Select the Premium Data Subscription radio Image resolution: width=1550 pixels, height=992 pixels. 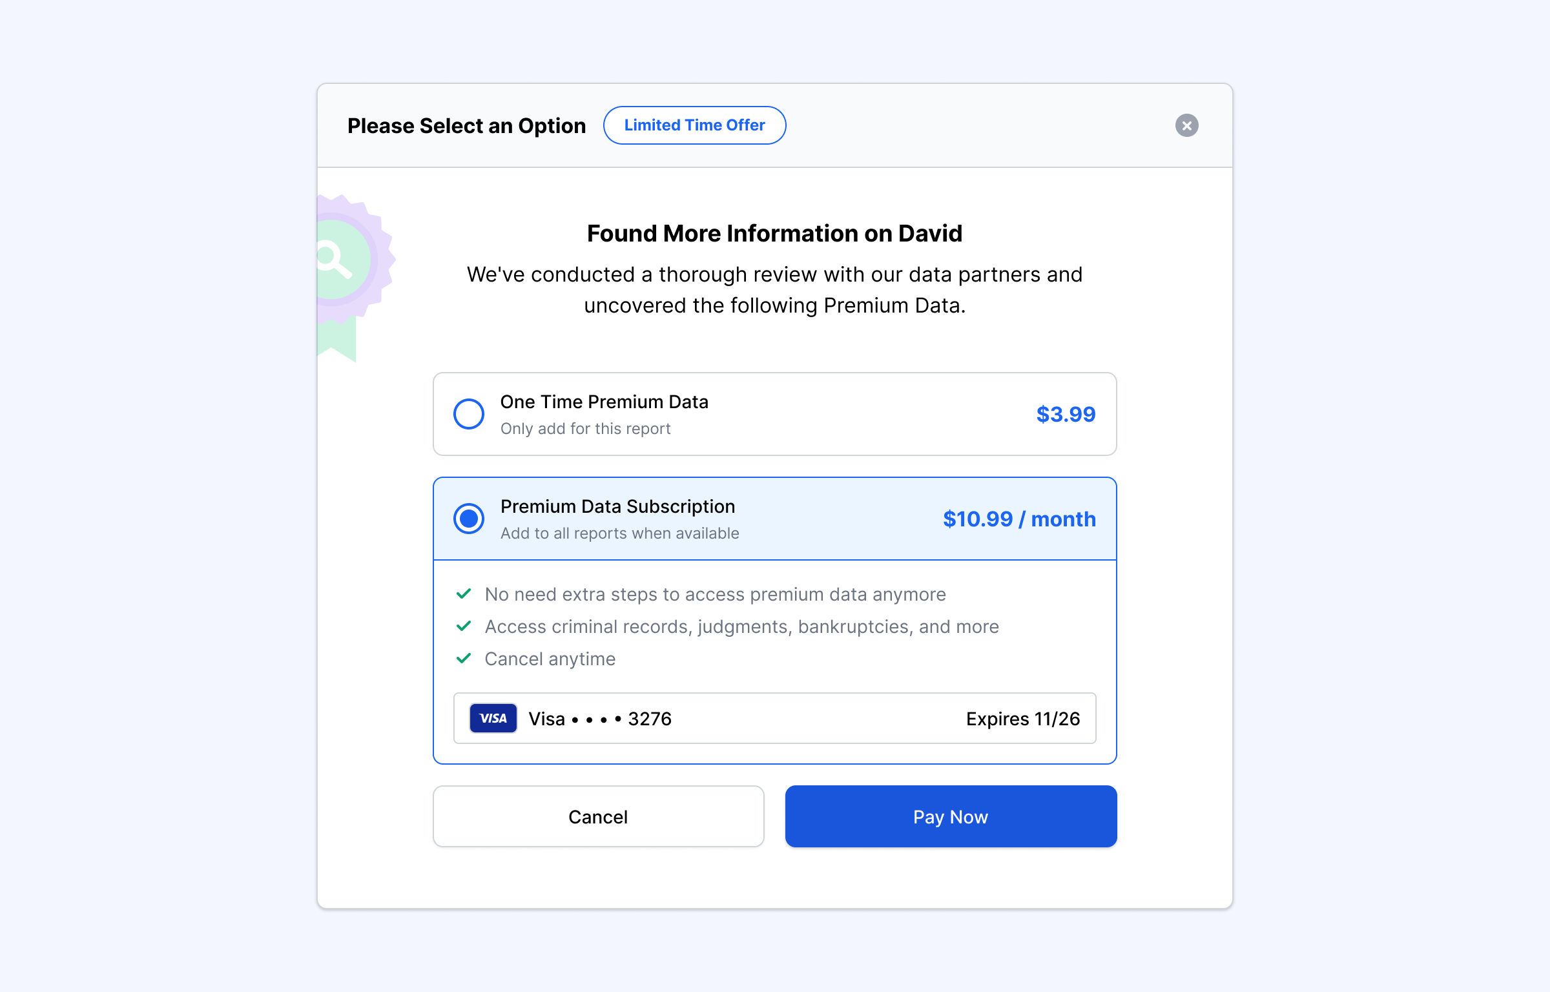pos(469,519)
